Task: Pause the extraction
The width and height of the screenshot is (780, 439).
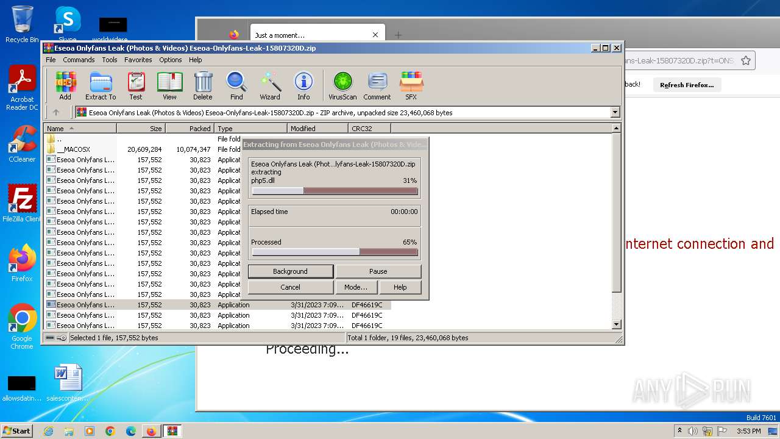Action: 378,271
